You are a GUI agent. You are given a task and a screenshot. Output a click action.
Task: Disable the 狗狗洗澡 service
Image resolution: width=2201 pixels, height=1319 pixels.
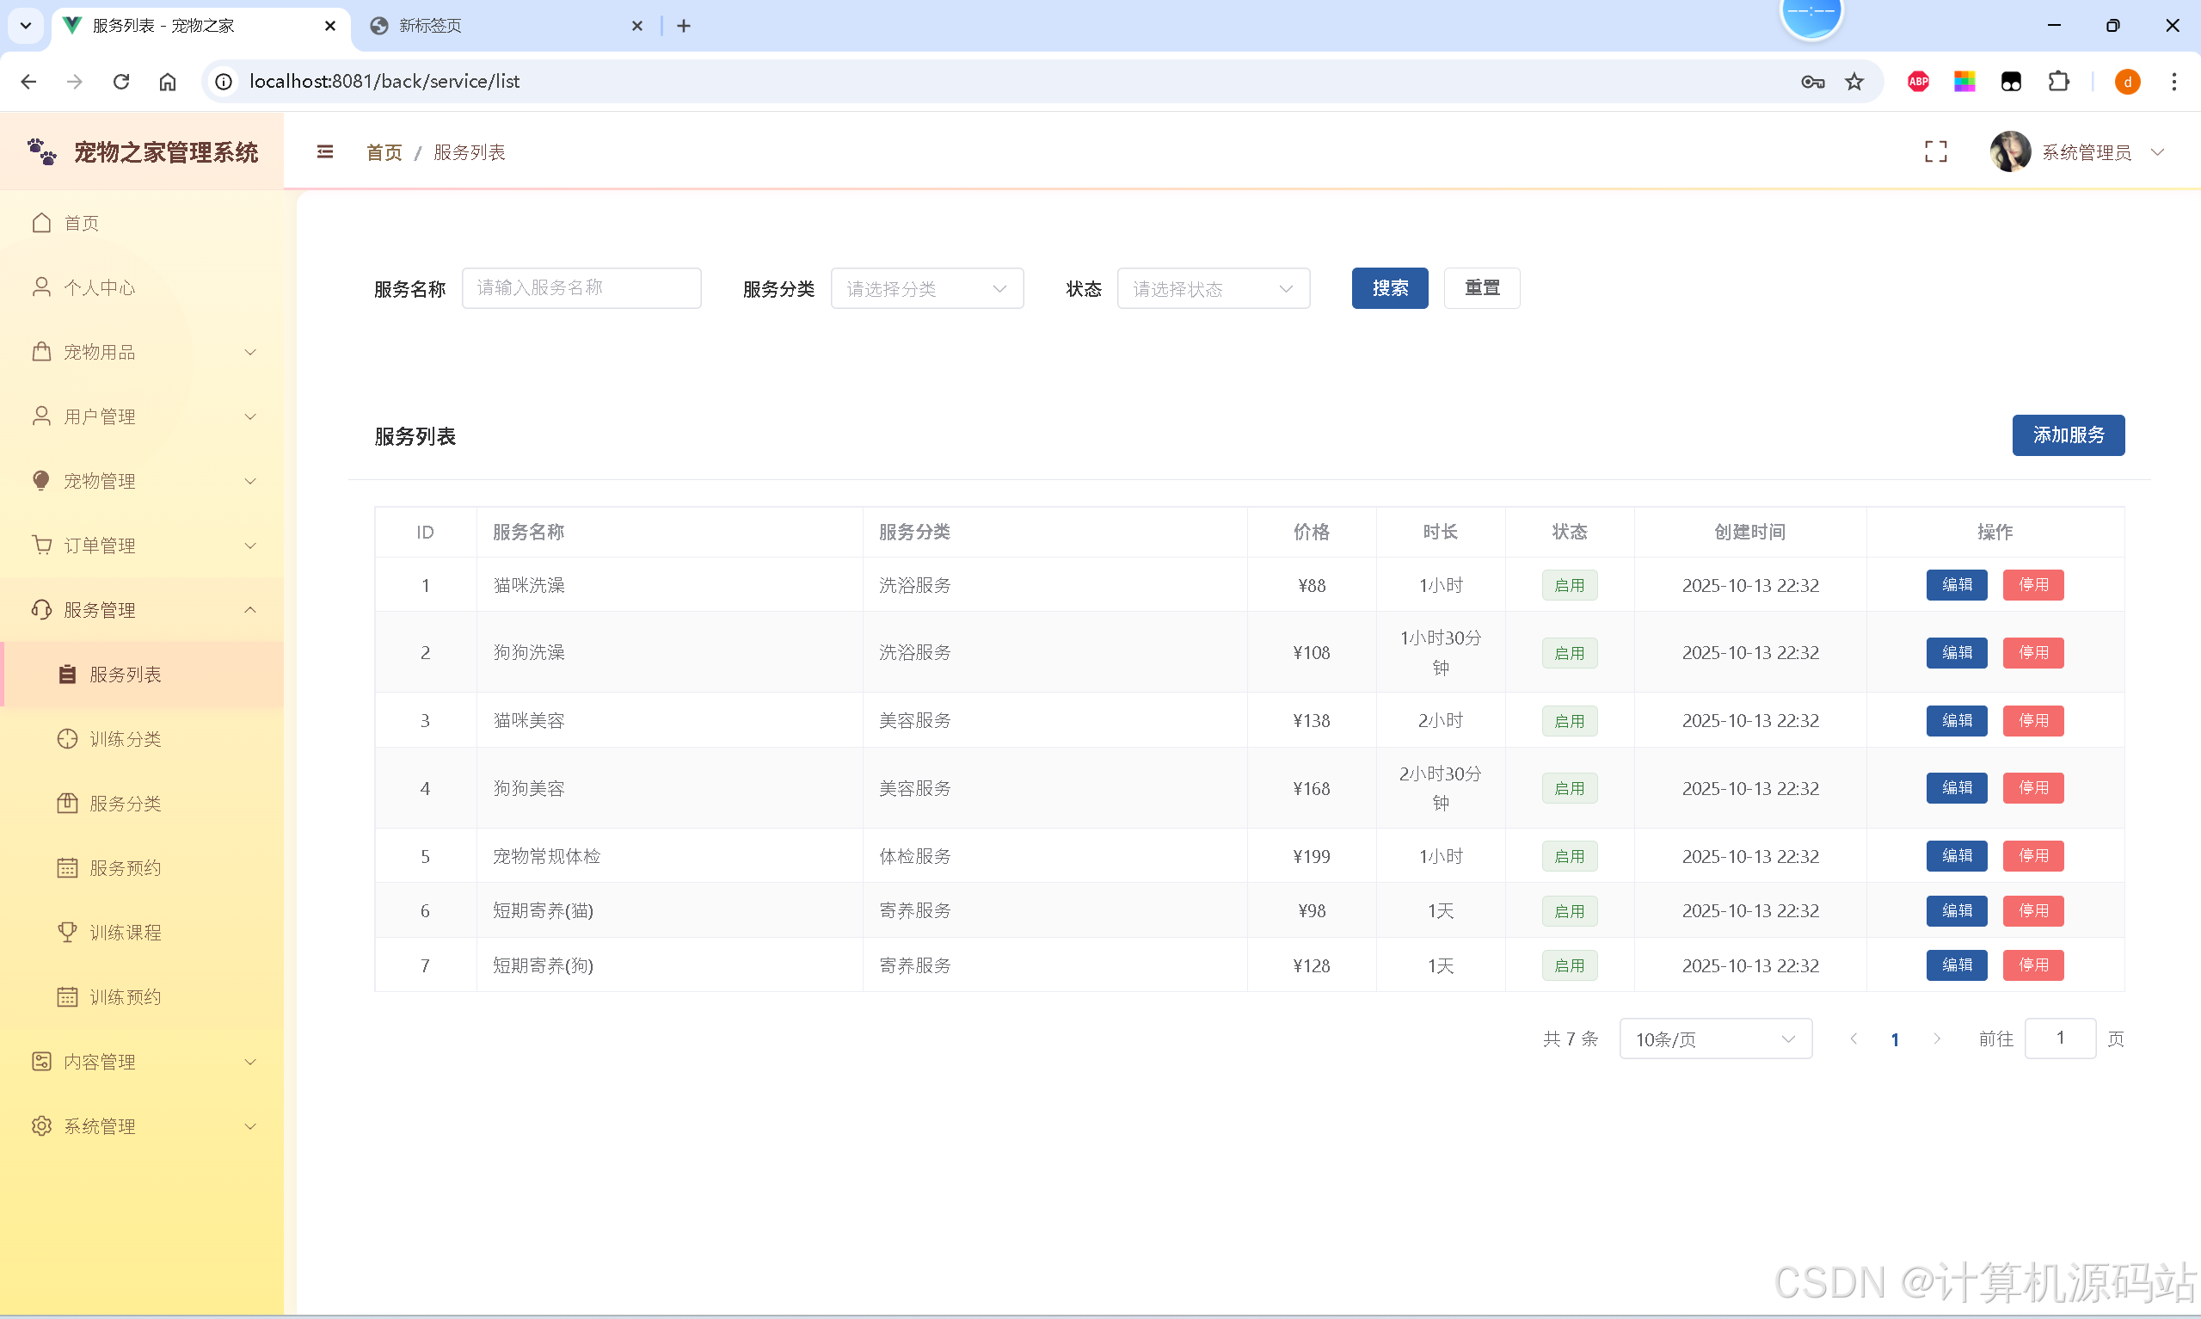click(2032, 652)
